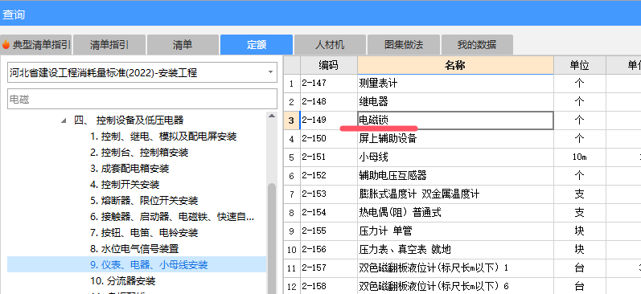This screenshot has width=641, height=294.
Task: Select 10. 分流器安装
Action: (123, 281)
